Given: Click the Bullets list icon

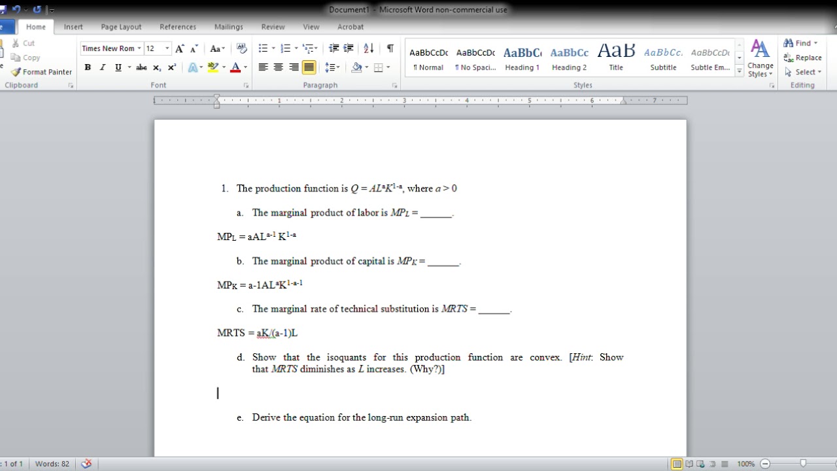Looking at the screenshot, I should (263, 48).
